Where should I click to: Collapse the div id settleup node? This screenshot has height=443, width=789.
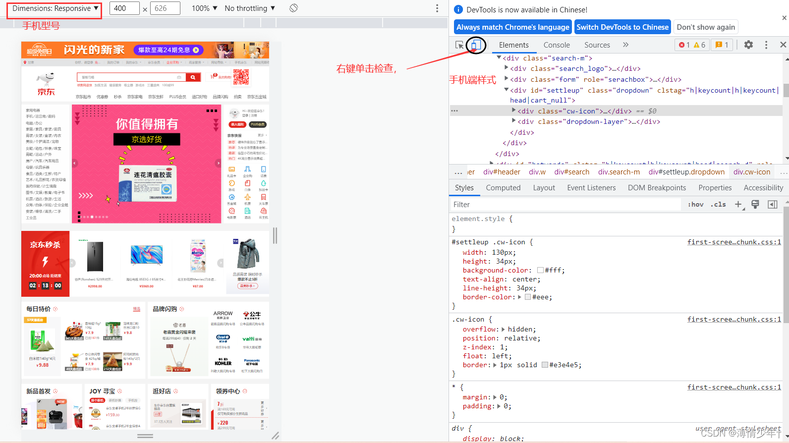point(507,90)
